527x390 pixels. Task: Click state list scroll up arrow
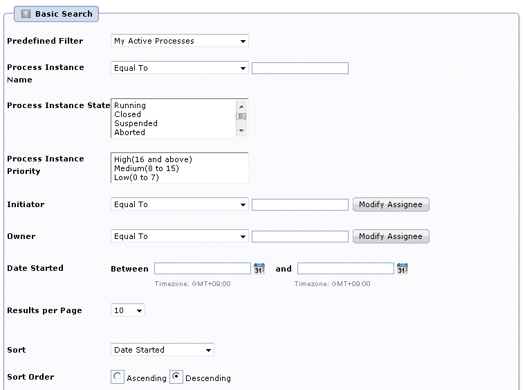pyautogui.click(x=241, y=107)
